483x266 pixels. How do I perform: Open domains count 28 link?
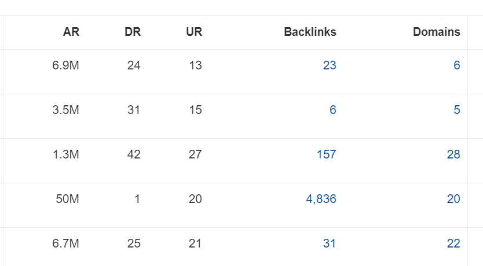point(453,154)
